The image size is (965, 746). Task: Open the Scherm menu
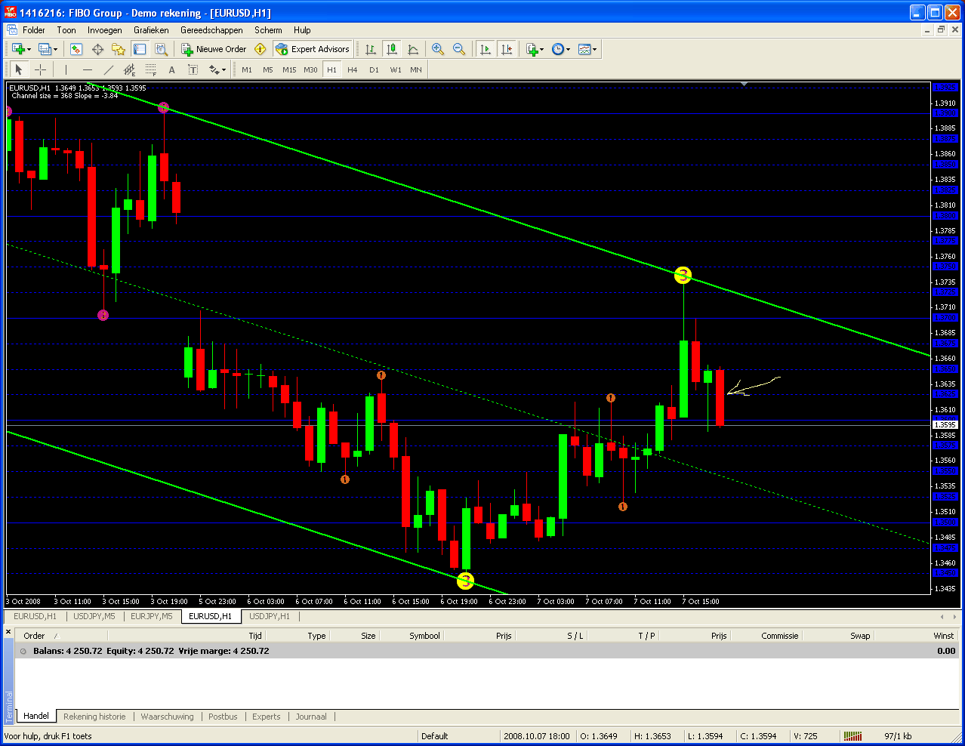pyautogui.click(x=268, y=30)
